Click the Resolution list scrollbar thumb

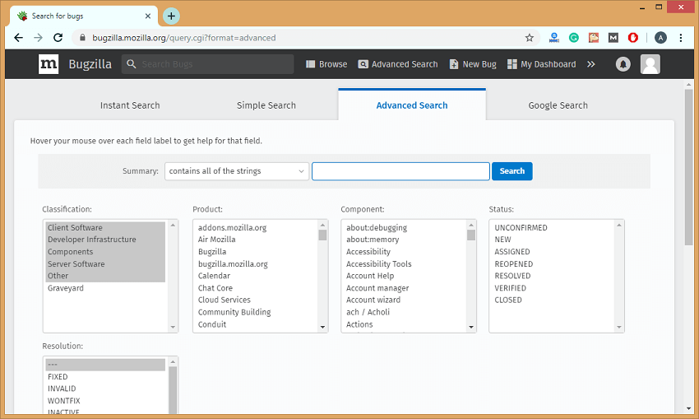173,390
